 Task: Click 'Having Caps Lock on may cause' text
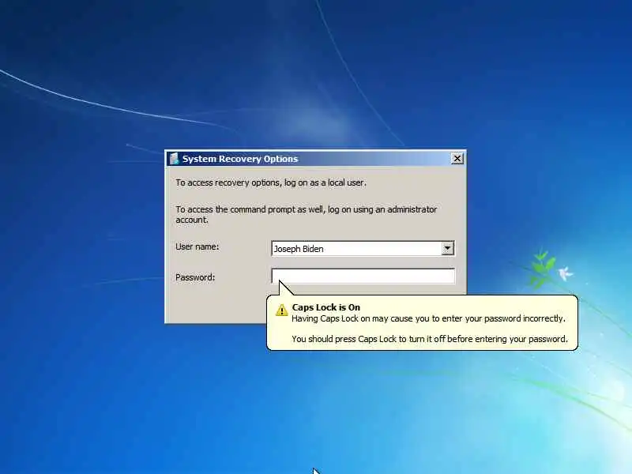tap(428, 318)
